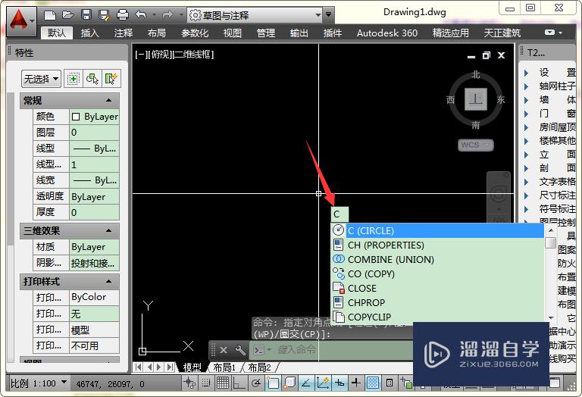This screenshot has width=582, height=397.
Task: Switch to the 布局1 layout tab
Action: tap(224, 367)
